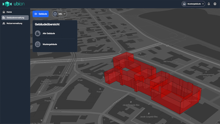
Task: Select Alle Gebäude in Gebäudeübersicht
Action: (x=49, y=33)
